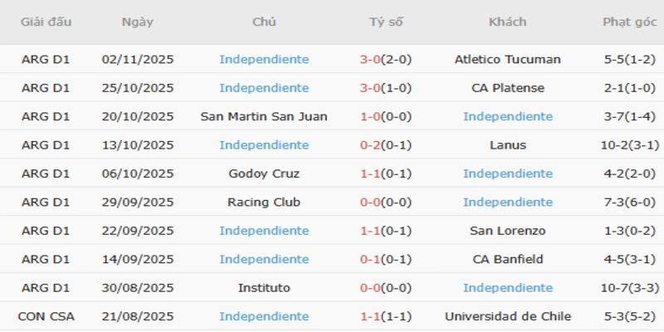Select the "Phạt góc" column header
Viewport: 664px width, 332px height.
[629, 22]
